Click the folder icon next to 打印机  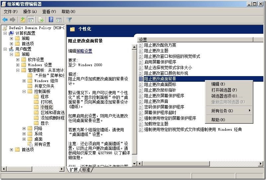36,102
